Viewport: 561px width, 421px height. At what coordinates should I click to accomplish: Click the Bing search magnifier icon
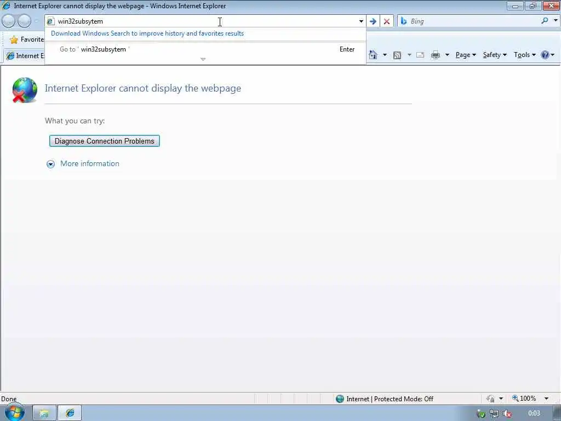(545, 21)
